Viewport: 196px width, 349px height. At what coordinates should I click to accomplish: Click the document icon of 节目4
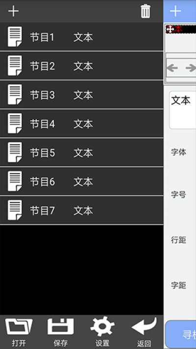tap(15, 124)
